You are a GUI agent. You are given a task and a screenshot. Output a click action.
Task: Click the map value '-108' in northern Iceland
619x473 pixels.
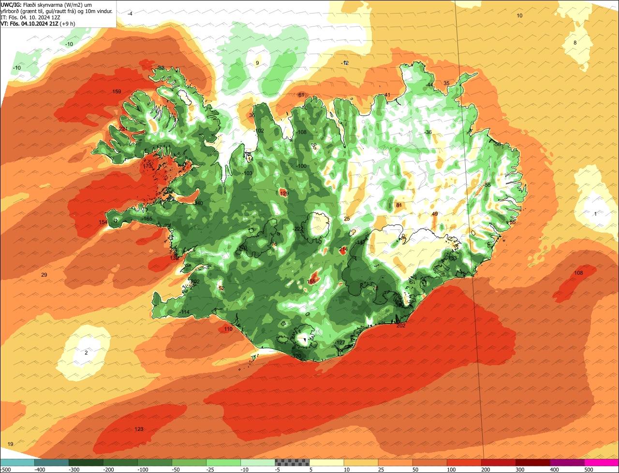302,132
